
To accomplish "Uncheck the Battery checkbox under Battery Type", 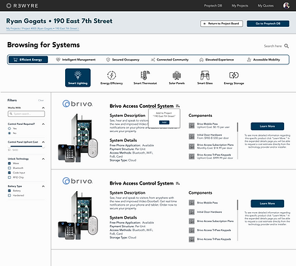I will point(9,190).
